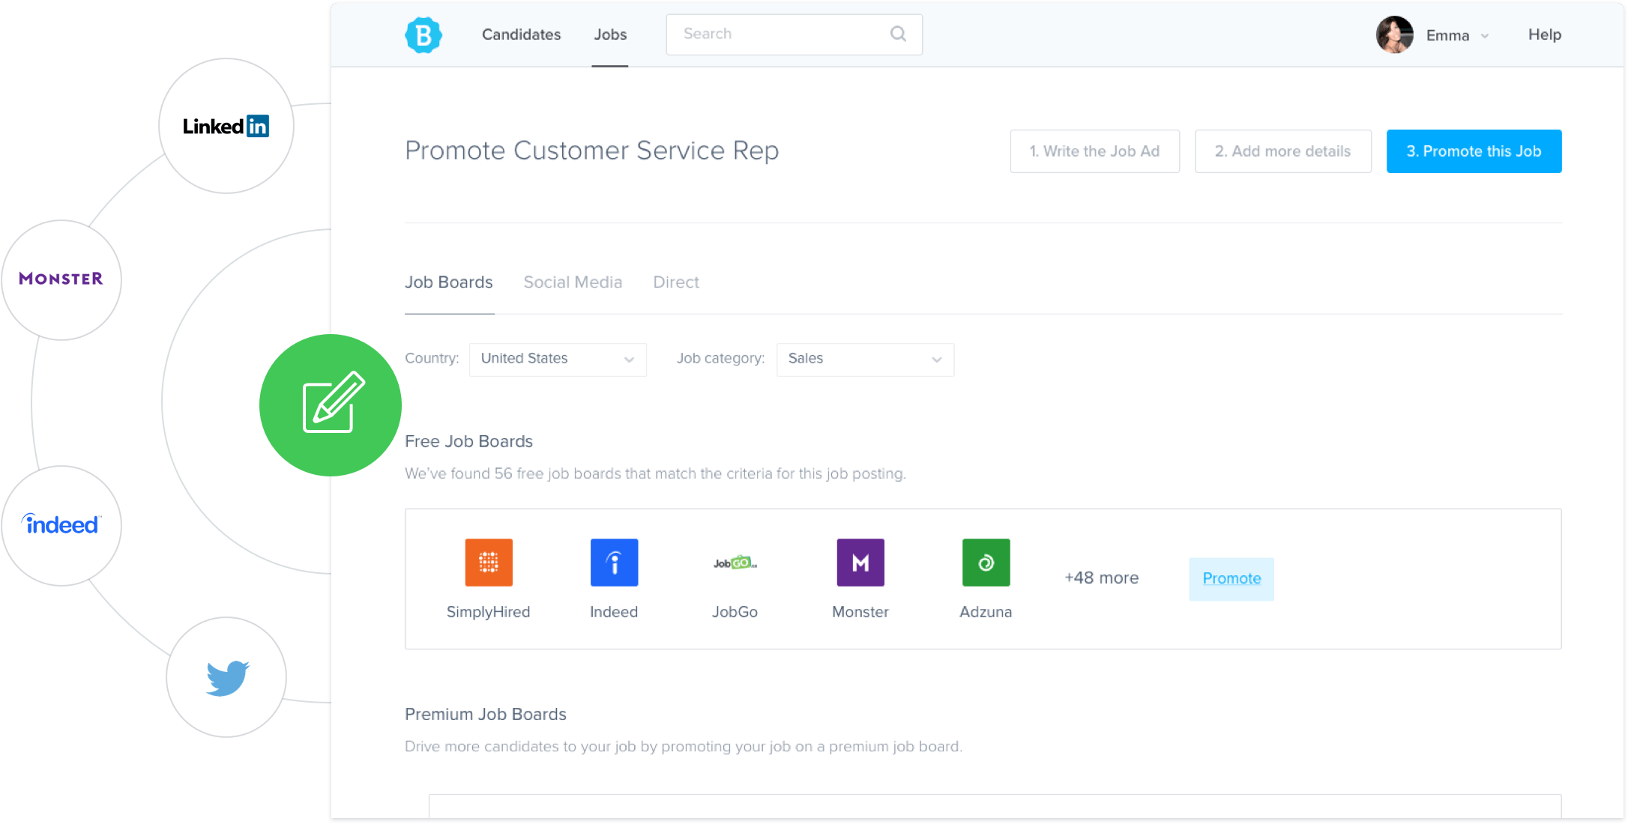Click the search magnifier icon
The image size is (1628, 824).
pyautogui.click(x=898, y=34)
